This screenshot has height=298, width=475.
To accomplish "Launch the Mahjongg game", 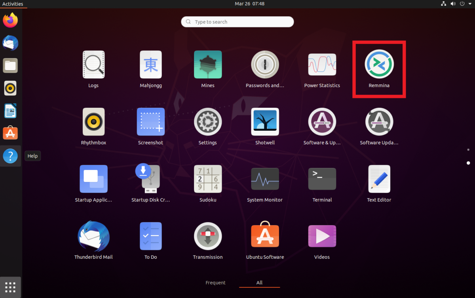I will (150, 64).
